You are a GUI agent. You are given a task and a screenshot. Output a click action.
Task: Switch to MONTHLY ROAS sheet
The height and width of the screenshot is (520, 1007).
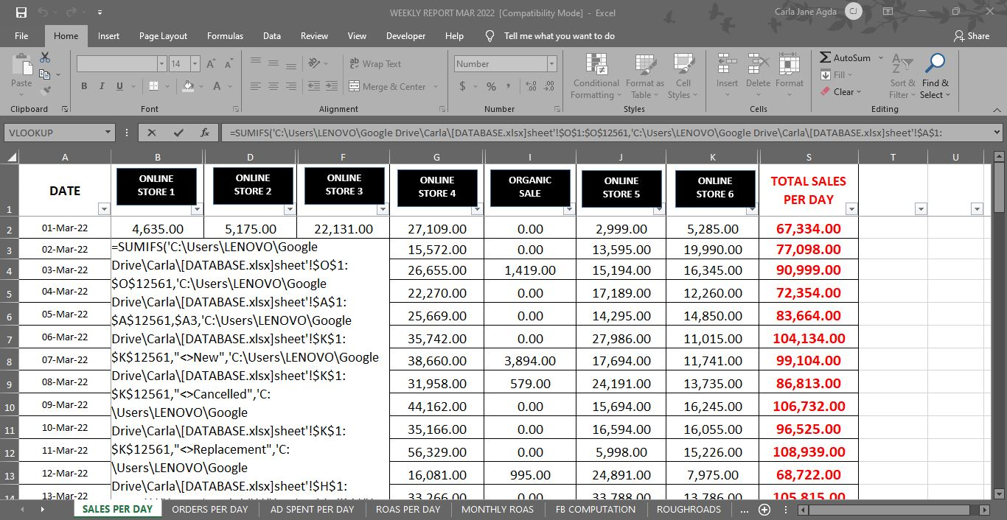click(498, 509)
